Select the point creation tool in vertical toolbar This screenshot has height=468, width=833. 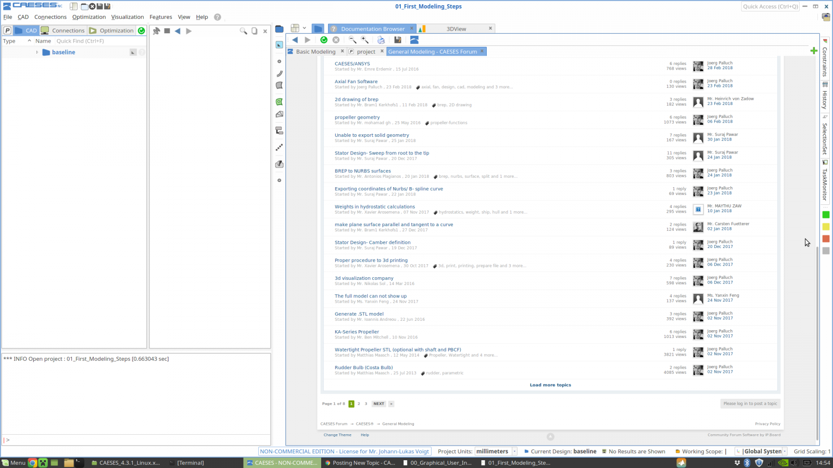pyautogui.click(x=280, y=61)
